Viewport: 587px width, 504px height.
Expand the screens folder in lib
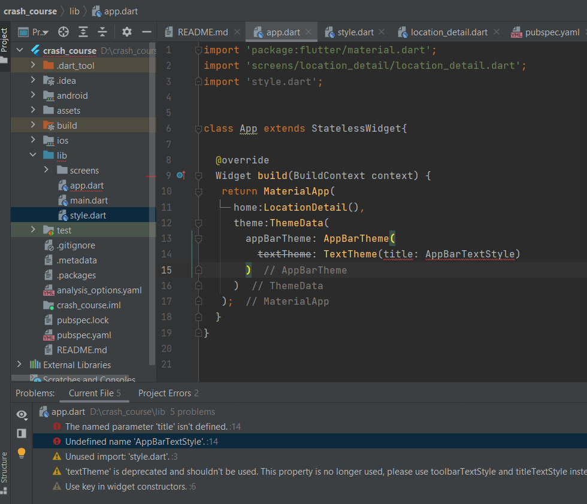tap(47, 171)
